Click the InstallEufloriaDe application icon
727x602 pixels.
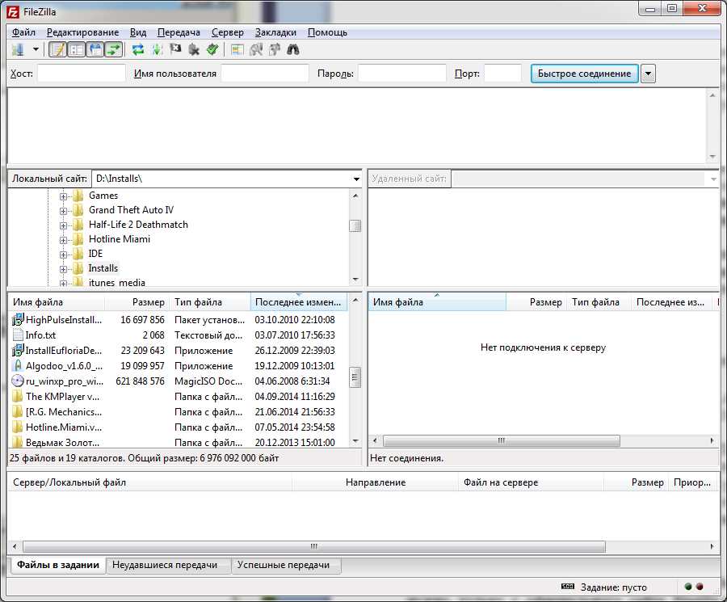(x=18, y=350)
